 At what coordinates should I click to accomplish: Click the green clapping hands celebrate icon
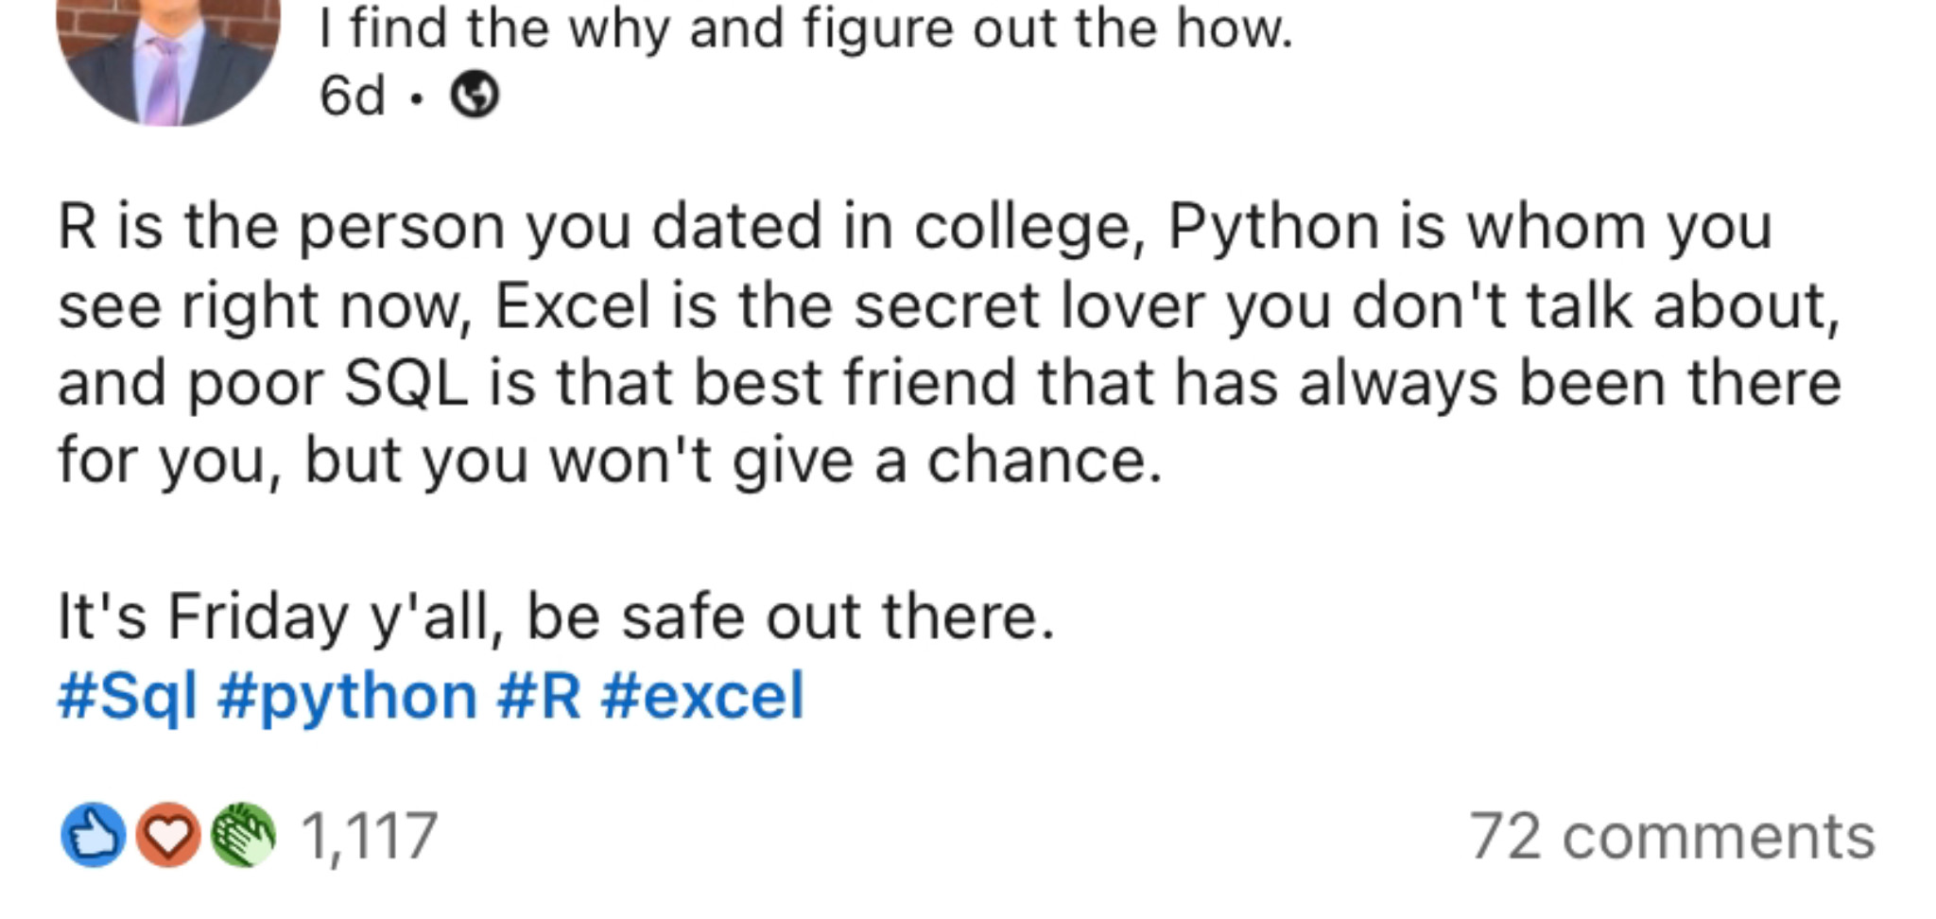[x=243, y=835]
